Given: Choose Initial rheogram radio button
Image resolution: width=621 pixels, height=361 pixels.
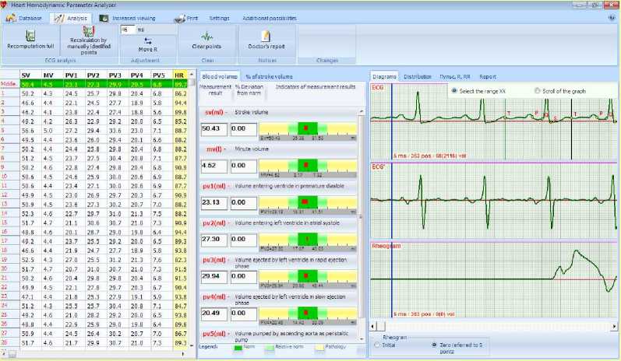Looking at the screenshot, I should point(379,344).
